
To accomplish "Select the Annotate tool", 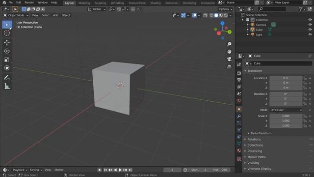I will point(7,78).
